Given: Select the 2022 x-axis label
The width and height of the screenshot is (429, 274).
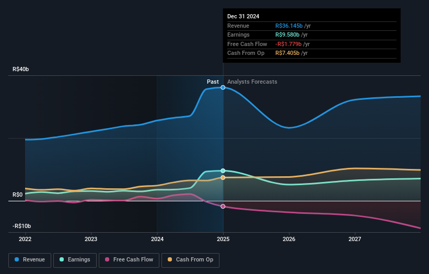Looking at the screenshot, I should point(25,239).
